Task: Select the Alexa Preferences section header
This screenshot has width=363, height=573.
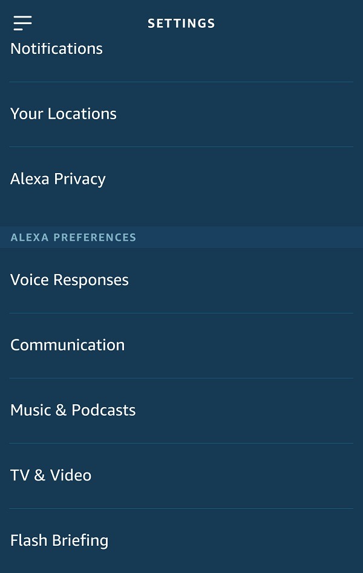Action: pyautogui.click(x=73, y=237)
